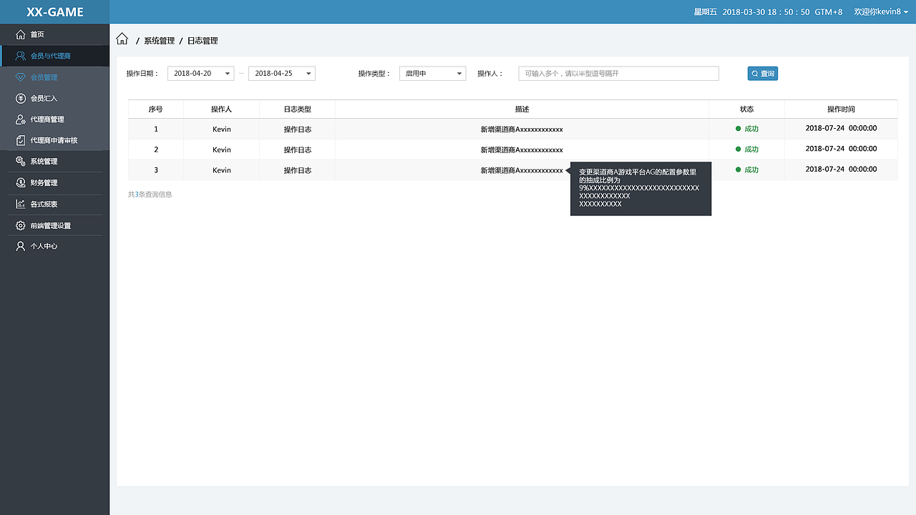Viewport: 916px width, 515px height.
Task: Click the 成功 status in row 3
Action: 747,170
